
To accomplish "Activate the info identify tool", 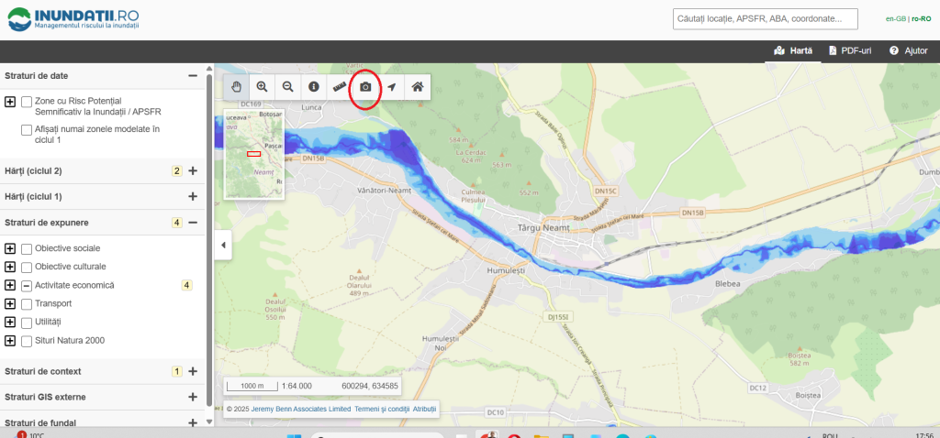I will coord(314,87).
